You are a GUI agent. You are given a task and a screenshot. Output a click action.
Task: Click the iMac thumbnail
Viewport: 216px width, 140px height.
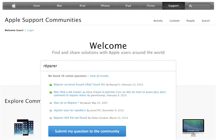[193, 128]
